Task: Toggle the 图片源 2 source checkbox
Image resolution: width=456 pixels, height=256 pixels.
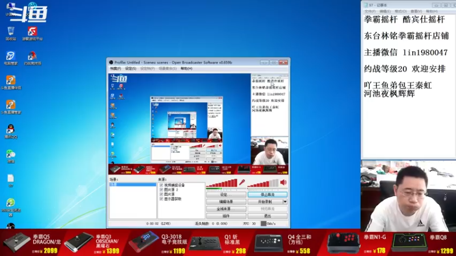Action: [x=161, y=189]
